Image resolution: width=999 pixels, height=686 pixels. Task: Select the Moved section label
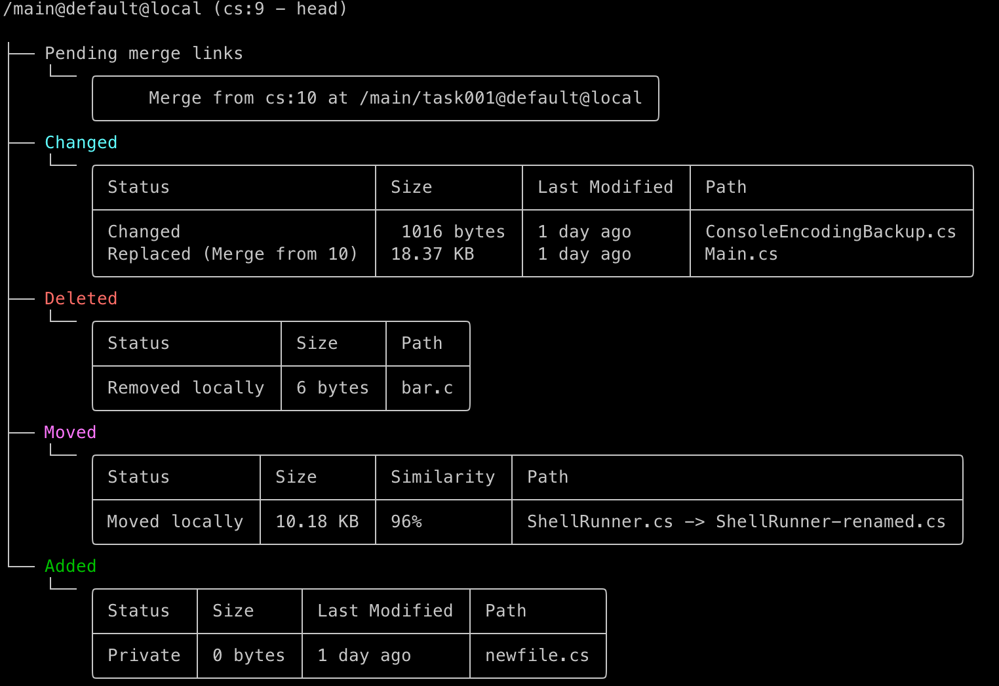[69, 432]
